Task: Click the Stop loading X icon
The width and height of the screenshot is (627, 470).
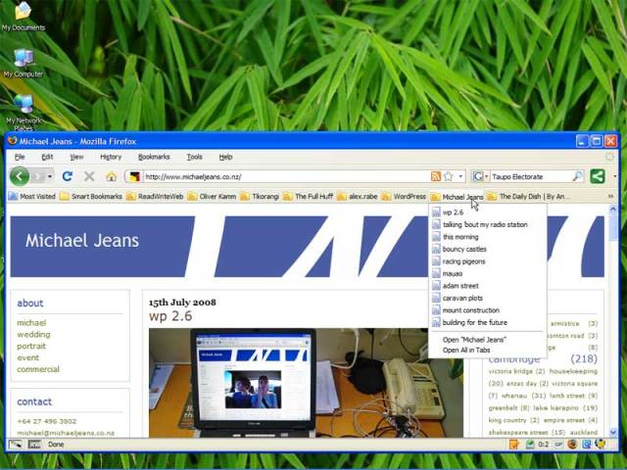Action: tap(89, 176)
